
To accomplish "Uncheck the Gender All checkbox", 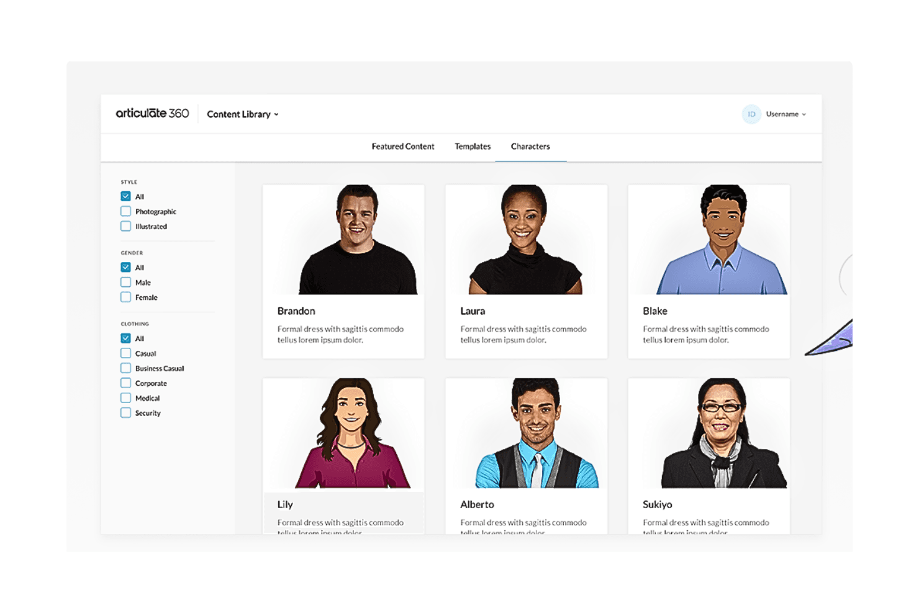I will (x=125, y=267).
